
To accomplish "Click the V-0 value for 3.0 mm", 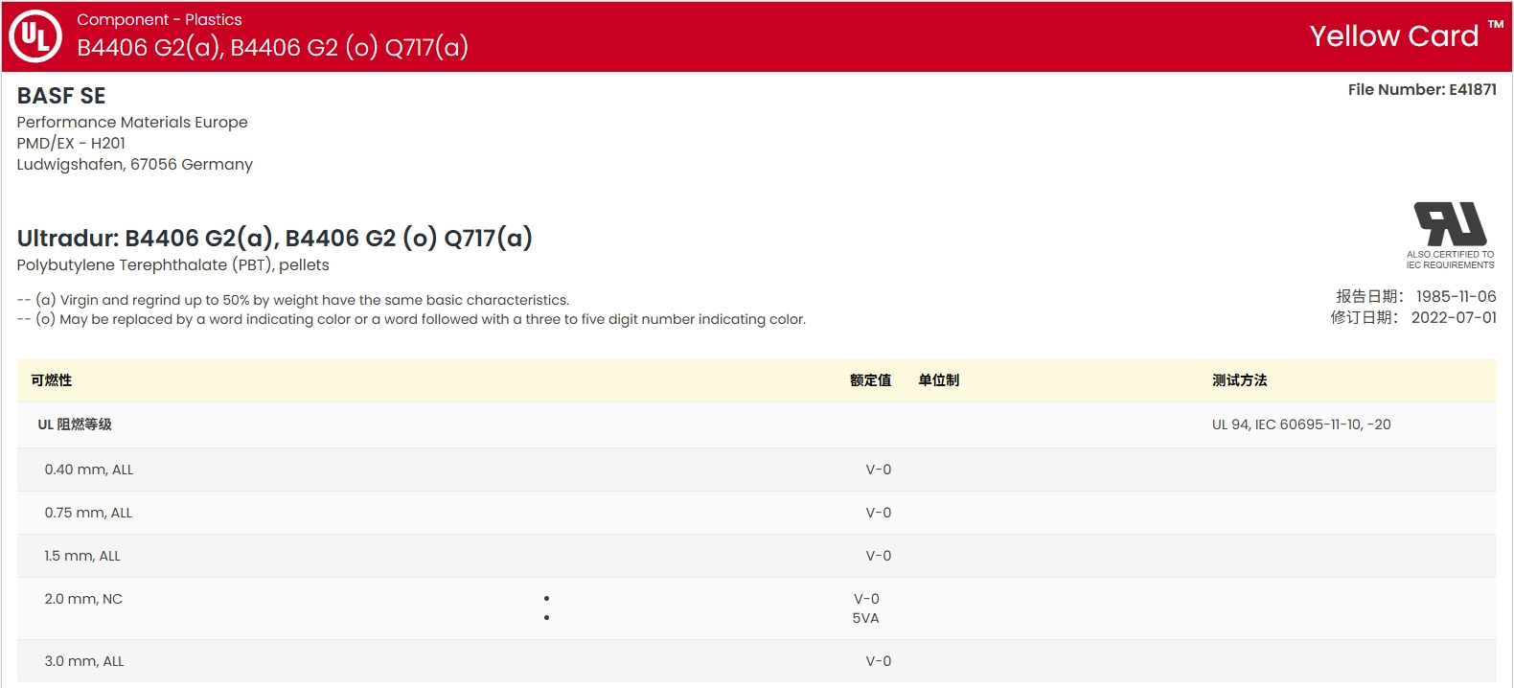I will point(879,661).
